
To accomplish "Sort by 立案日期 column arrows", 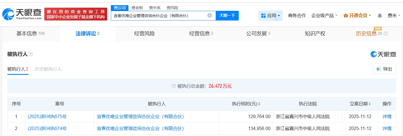I will 369,104.
